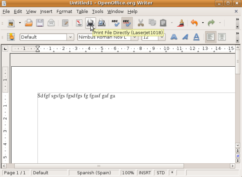Viewport: 242px width, 177px height.
Task: Click the 100% zoom field in status bar
Action: click(128, 173)
